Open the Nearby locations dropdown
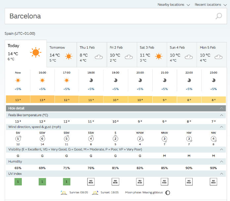 [173, 5]
